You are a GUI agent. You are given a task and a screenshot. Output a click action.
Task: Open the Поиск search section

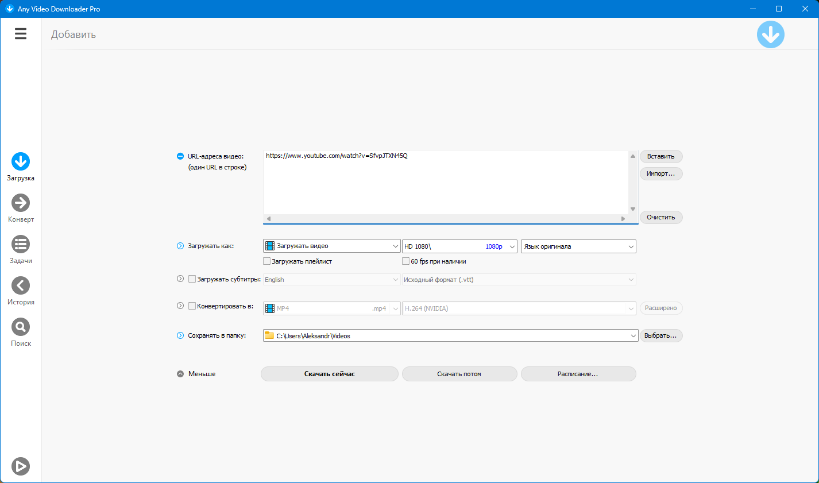tap(21, 327)
